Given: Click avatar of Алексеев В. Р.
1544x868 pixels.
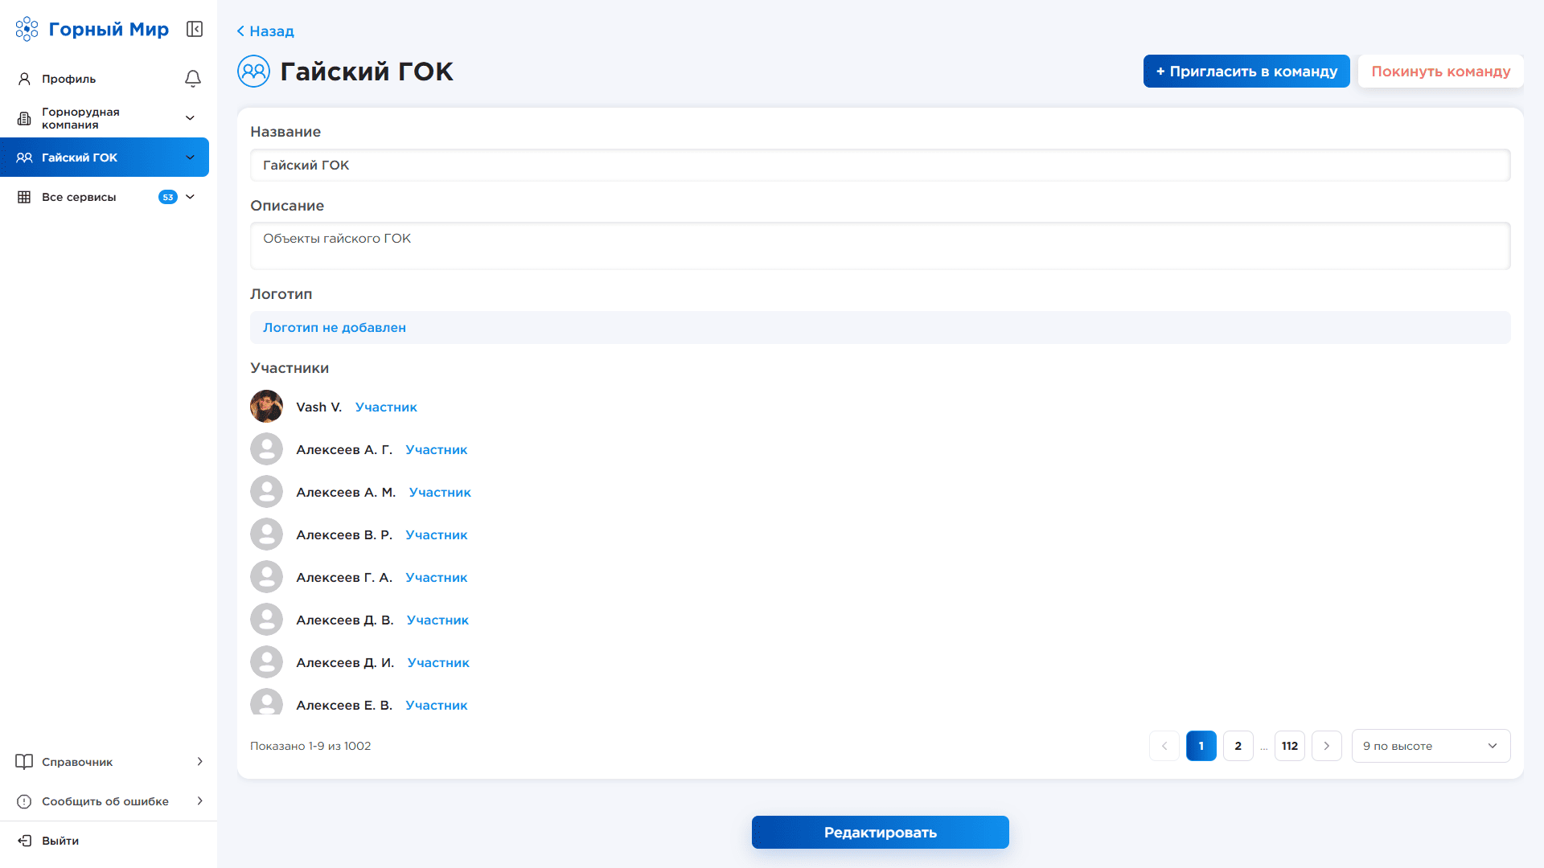Looking at the screenshot, I should [x=266, y=534].
